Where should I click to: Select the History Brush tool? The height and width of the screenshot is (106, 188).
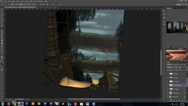[2, 33]
